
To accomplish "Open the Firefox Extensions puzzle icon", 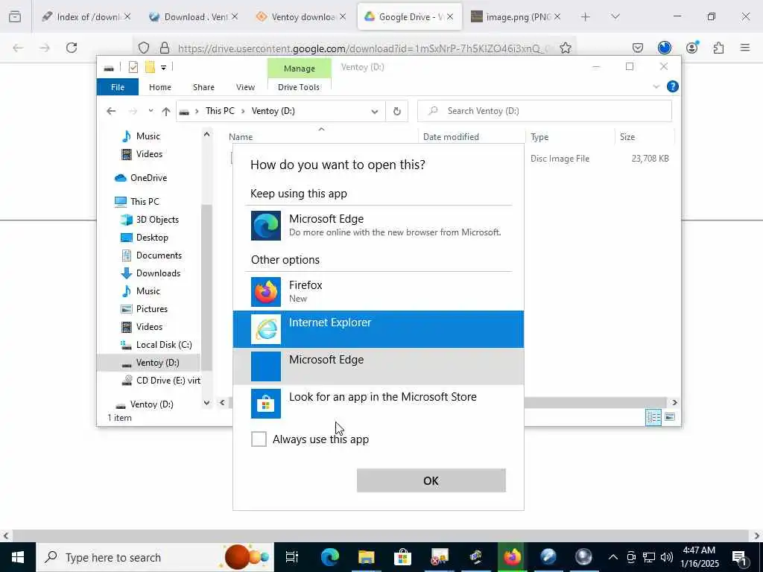I will pyautogui.click(x=719, y=48).
